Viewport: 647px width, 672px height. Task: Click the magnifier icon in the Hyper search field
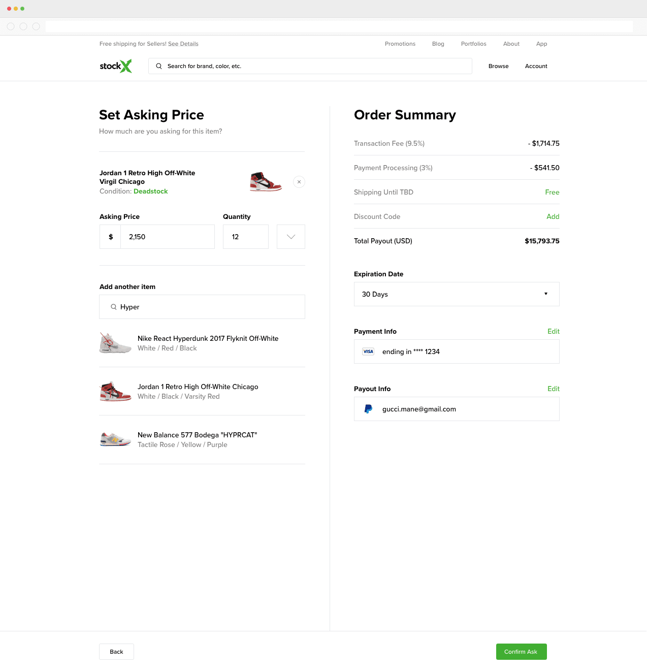114,307
